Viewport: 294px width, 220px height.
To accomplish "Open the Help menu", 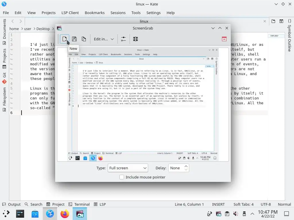I will point(171,13).
